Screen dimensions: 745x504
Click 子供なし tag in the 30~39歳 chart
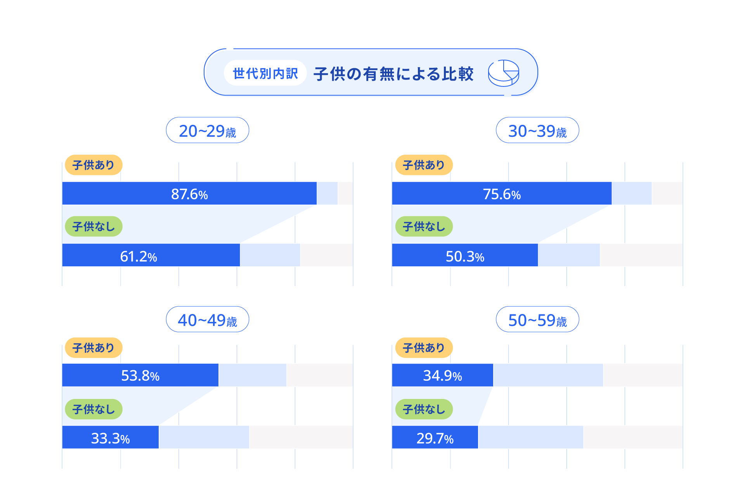[424, 226]
